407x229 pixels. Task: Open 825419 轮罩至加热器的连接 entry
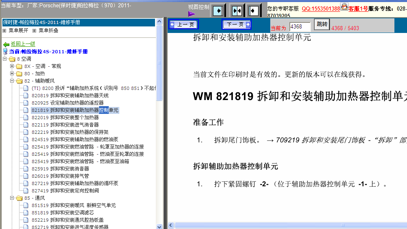pos(88,147)
